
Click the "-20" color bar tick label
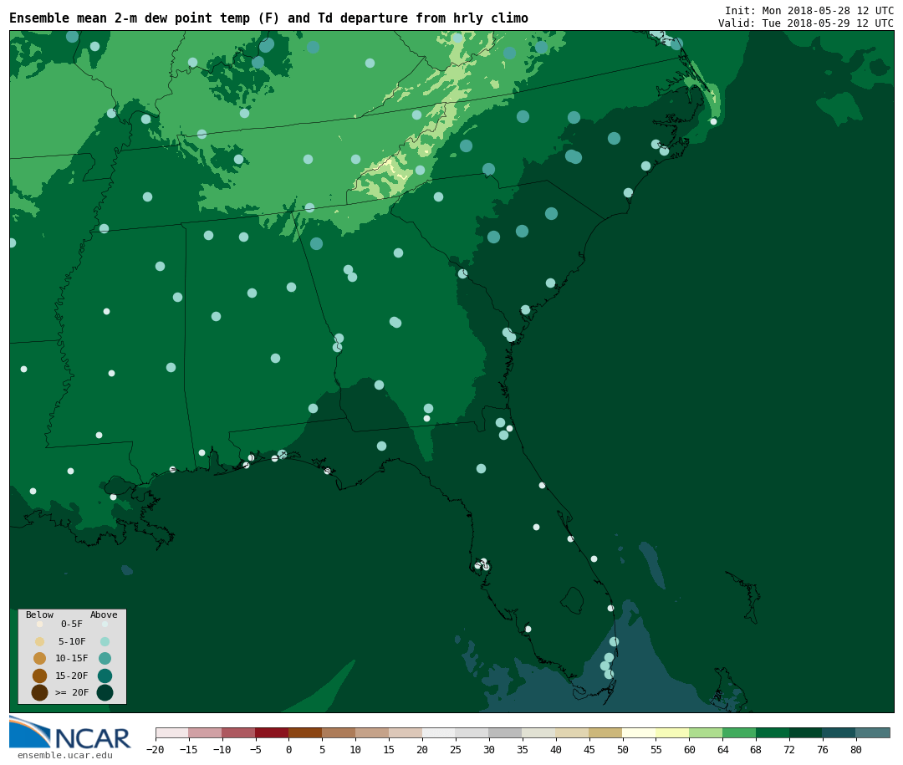click(155, 749)
